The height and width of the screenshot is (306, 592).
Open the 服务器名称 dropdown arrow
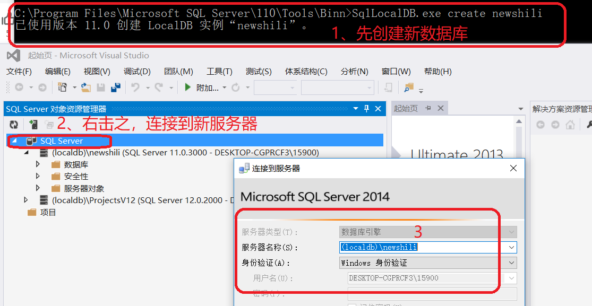coord(511,247)
